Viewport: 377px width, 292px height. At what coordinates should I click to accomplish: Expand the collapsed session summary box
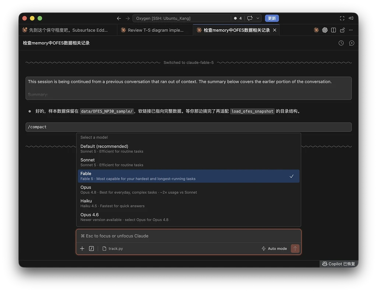tap(188, 88)
